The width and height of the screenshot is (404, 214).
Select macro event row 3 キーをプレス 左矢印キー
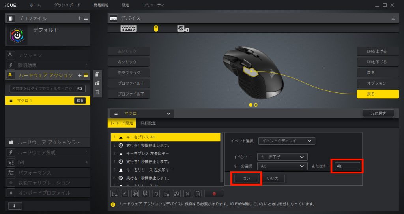coord(166,154)
